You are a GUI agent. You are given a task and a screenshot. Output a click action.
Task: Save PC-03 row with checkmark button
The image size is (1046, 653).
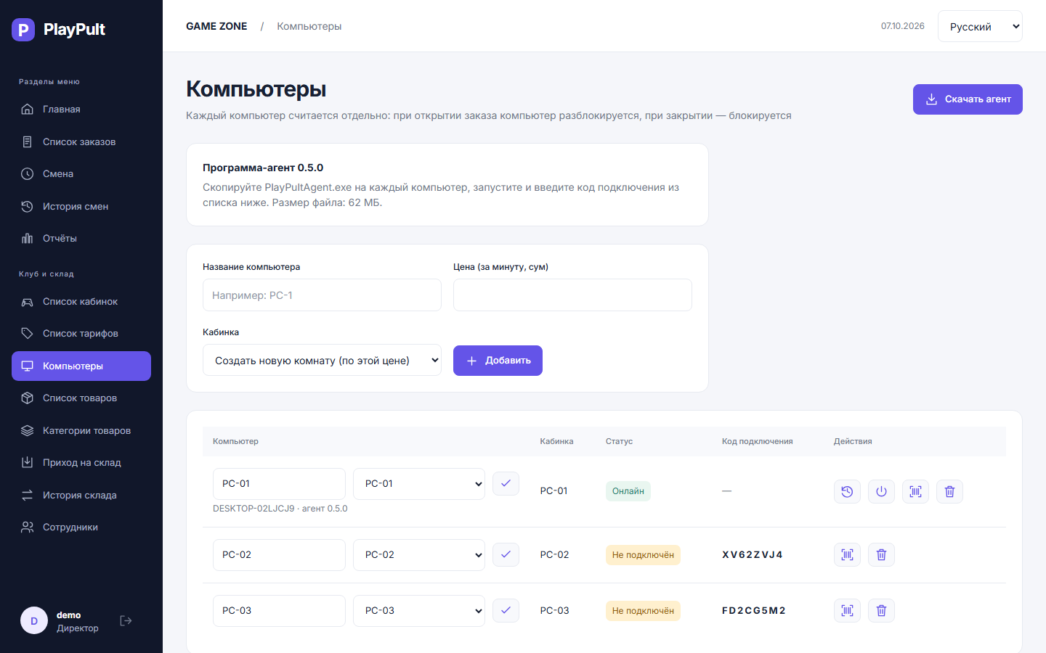[x=506, y=610]
